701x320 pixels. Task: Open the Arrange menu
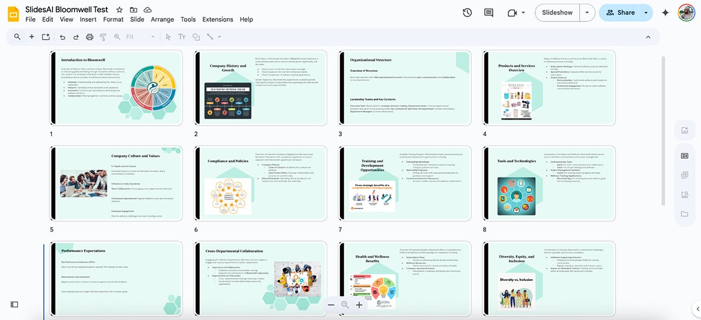[x=162, y=19]
